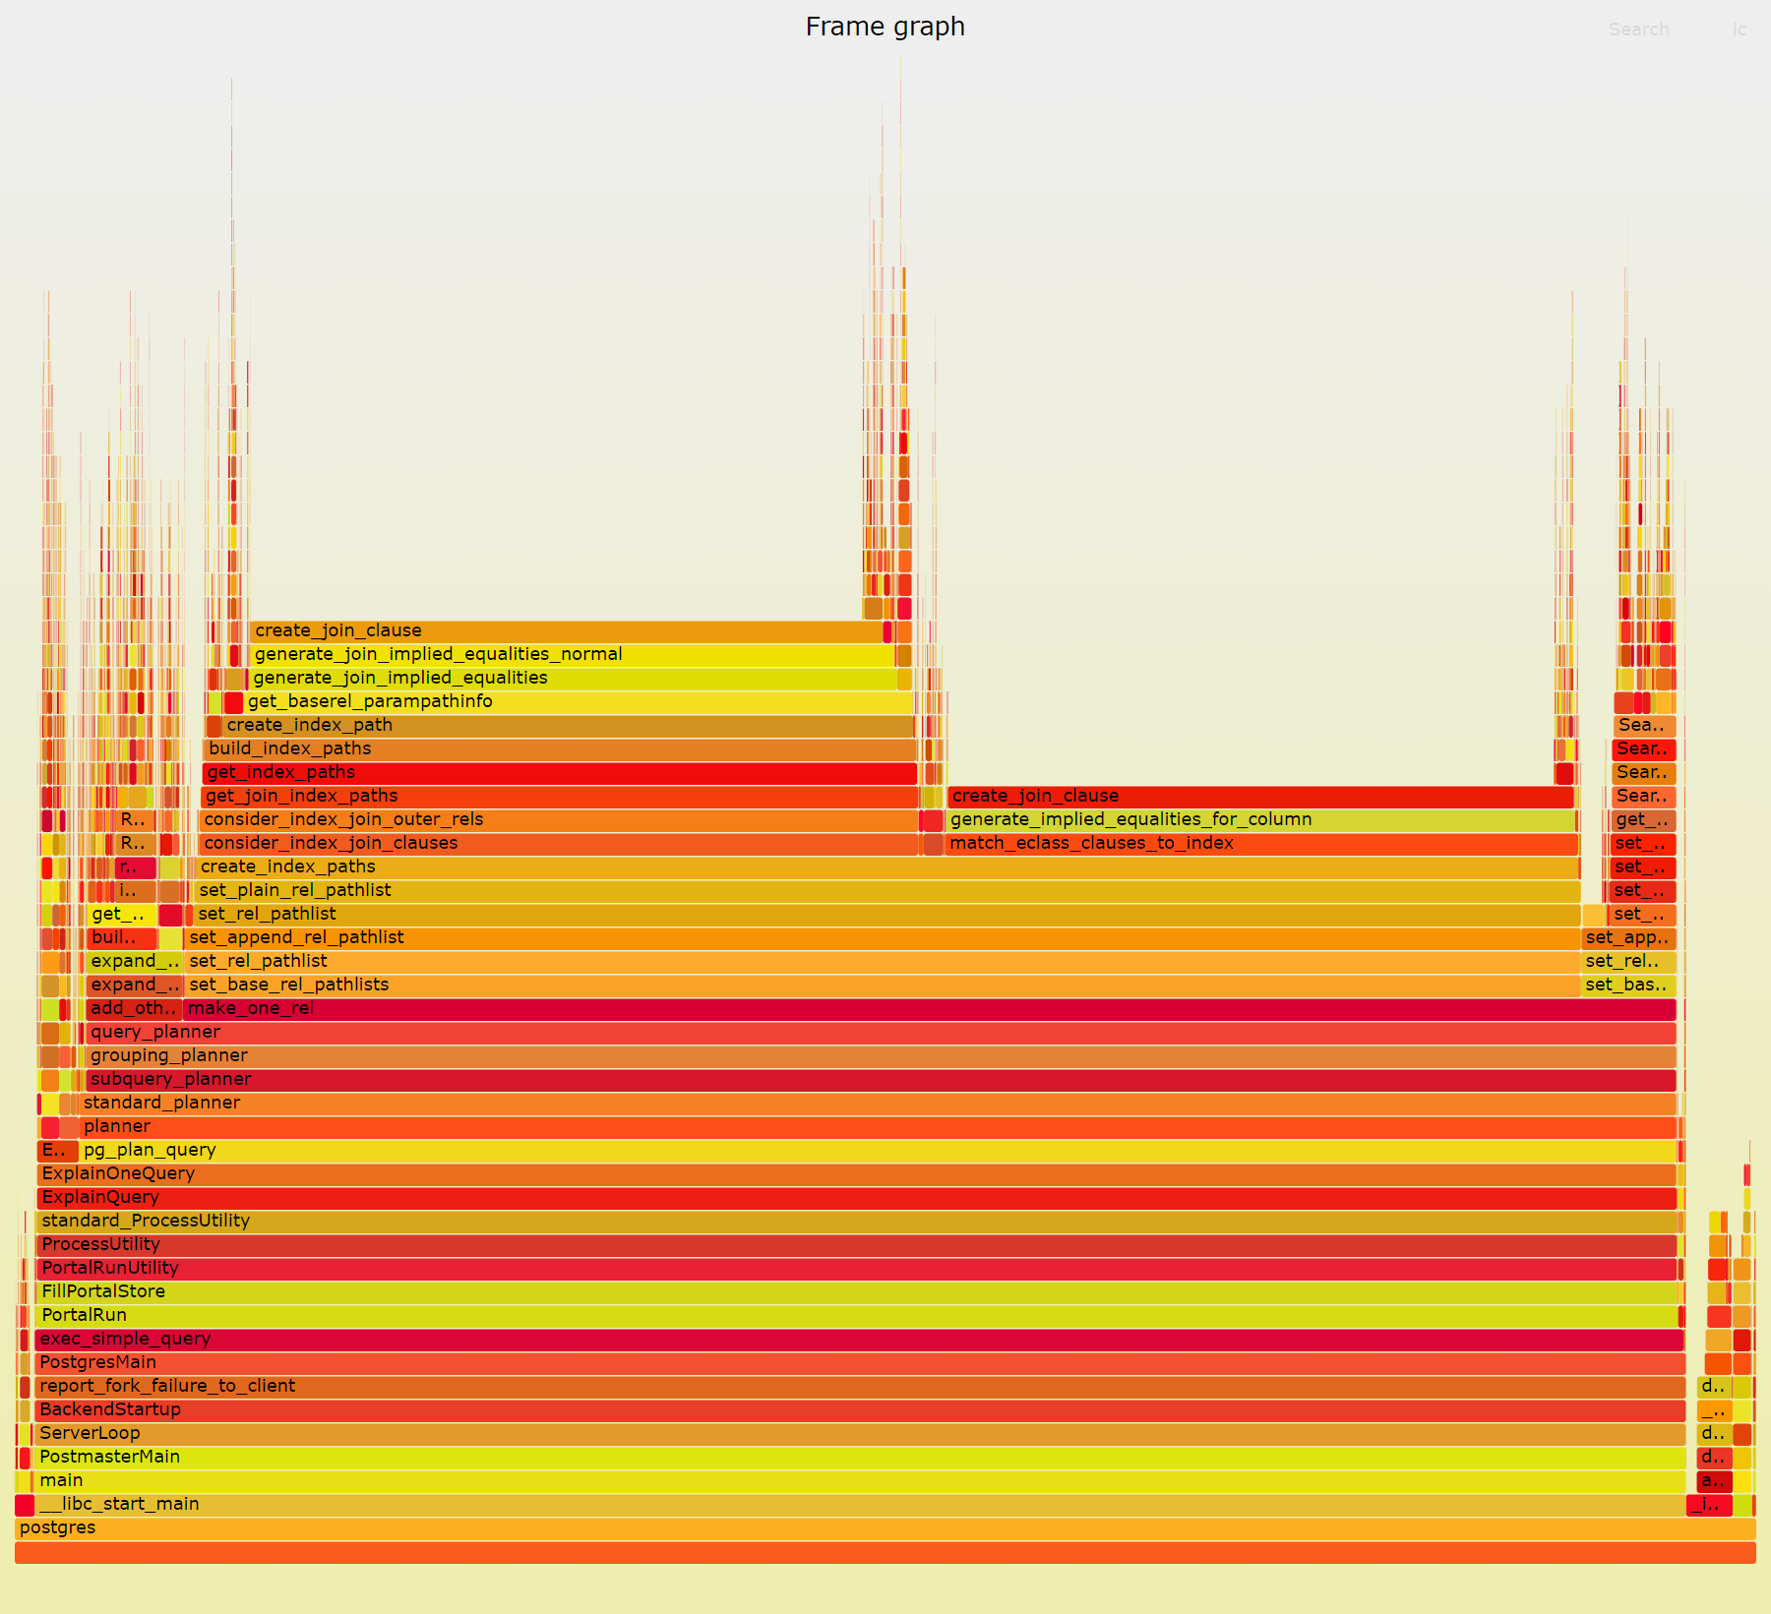Select the PostmasterMain frame
Image resolution: width=1771 pixels, height=1614 pixels.
coord(860,1457)
